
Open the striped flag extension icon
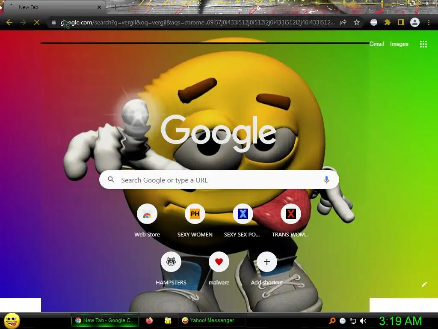pos(374,22)
